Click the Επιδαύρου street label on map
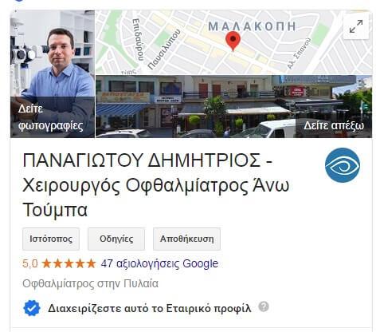 click(x=139, y=39)
